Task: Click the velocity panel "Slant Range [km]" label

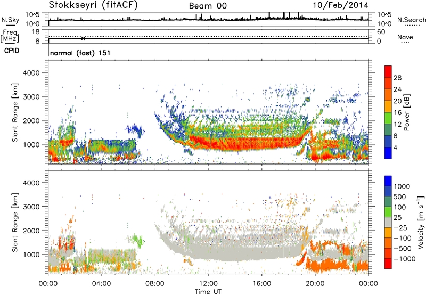Action: tap(15, 222)
